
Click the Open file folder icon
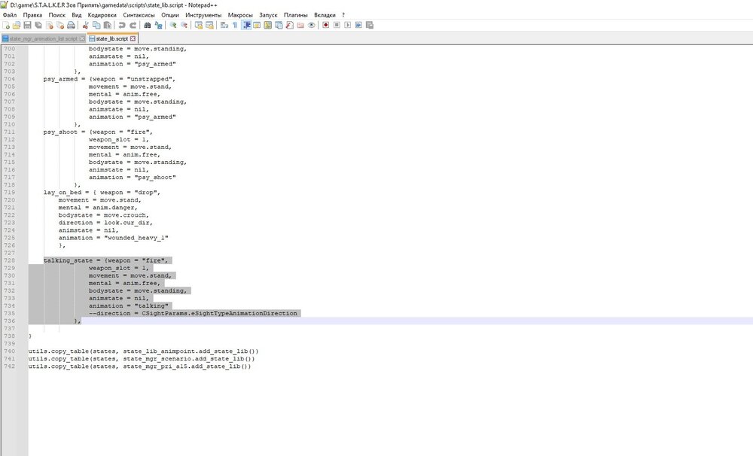tap(17, 25)
